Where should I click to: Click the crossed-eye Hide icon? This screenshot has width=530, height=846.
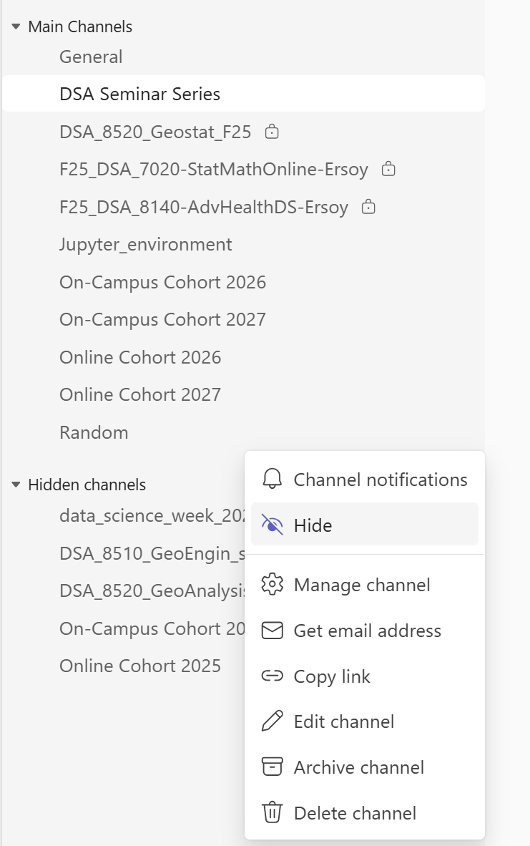[x=273, y=525]
